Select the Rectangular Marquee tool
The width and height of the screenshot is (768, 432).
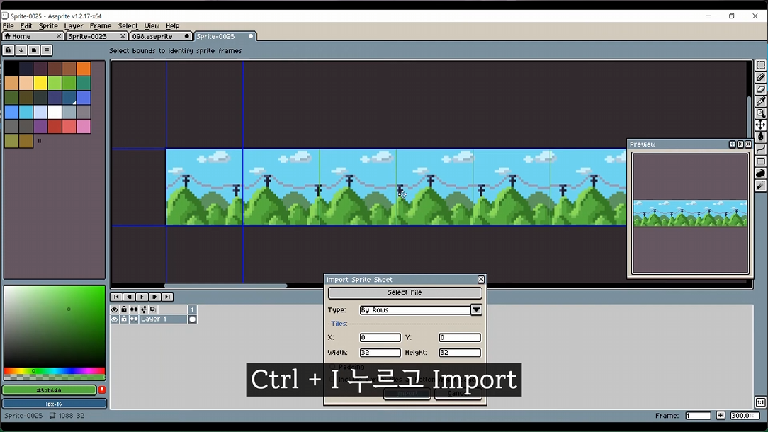click(x=760, y=65)
